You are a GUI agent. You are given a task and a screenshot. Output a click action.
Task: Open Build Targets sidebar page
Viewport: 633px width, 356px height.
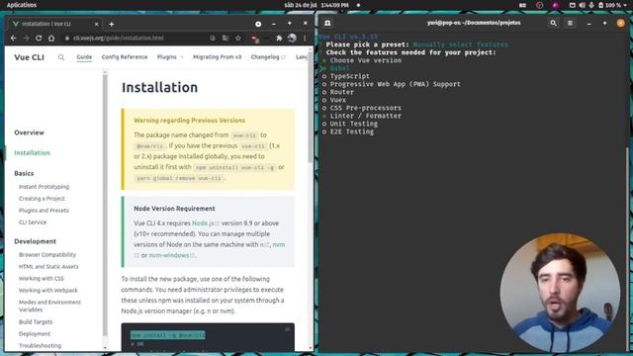click(36, 322)
